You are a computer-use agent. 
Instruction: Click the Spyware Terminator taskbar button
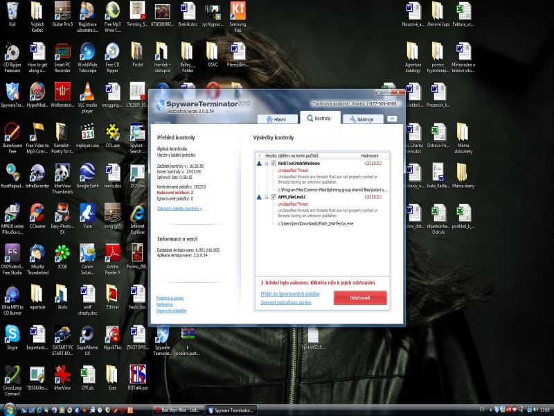tap(231, 410)
